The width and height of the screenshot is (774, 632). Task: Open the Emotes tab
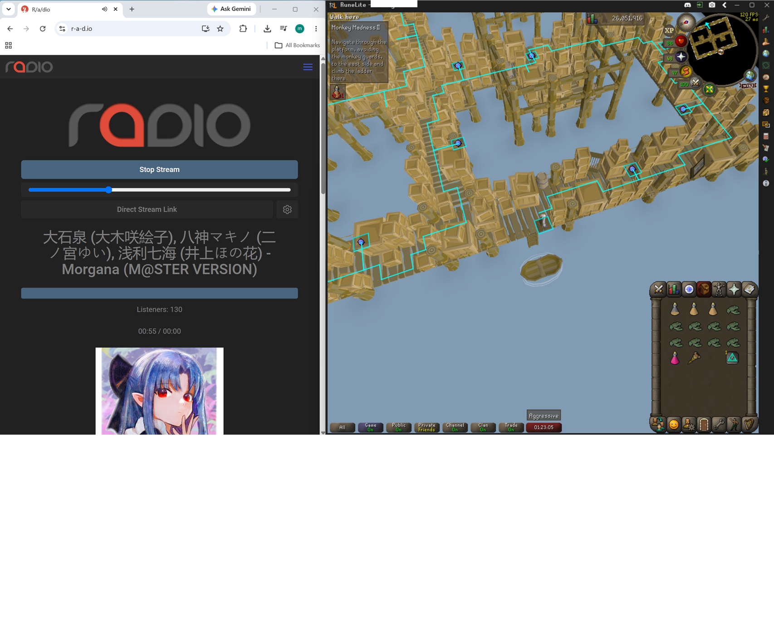coord(734,424)
